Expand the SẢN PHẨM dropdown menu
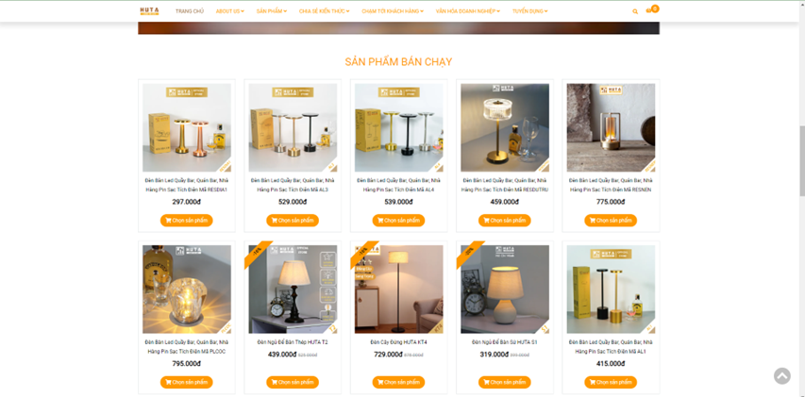 272,11
